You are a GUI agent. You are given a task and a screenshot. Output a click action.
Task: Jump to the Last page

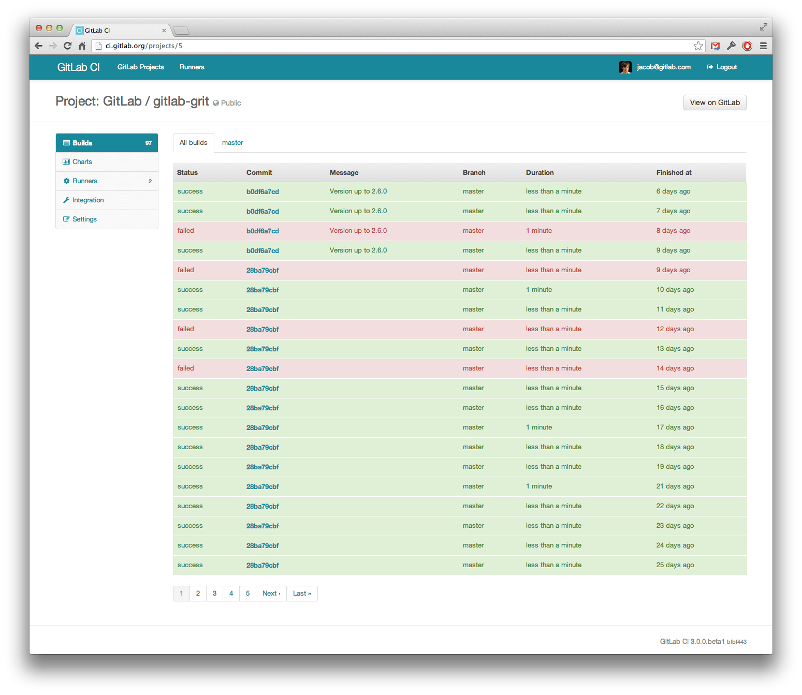click(x=302, y=594)
